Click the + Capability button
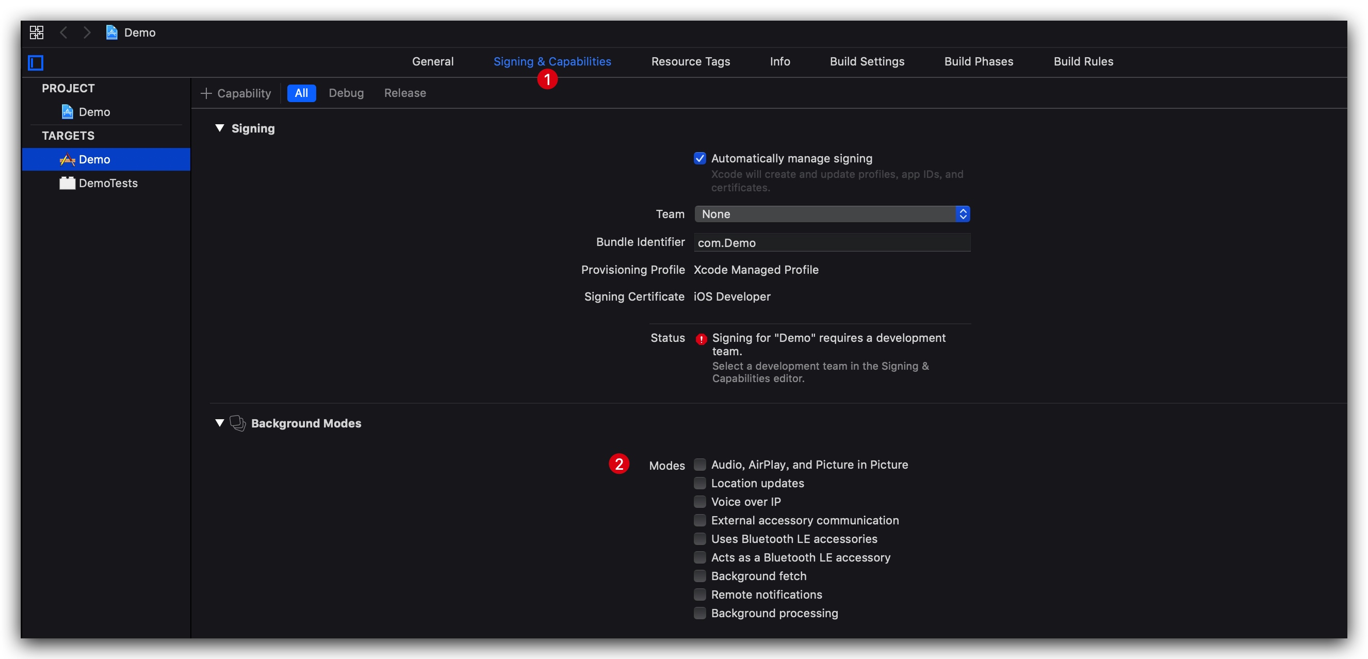This screenshot has height=659, width=1368. coord(236,93)
